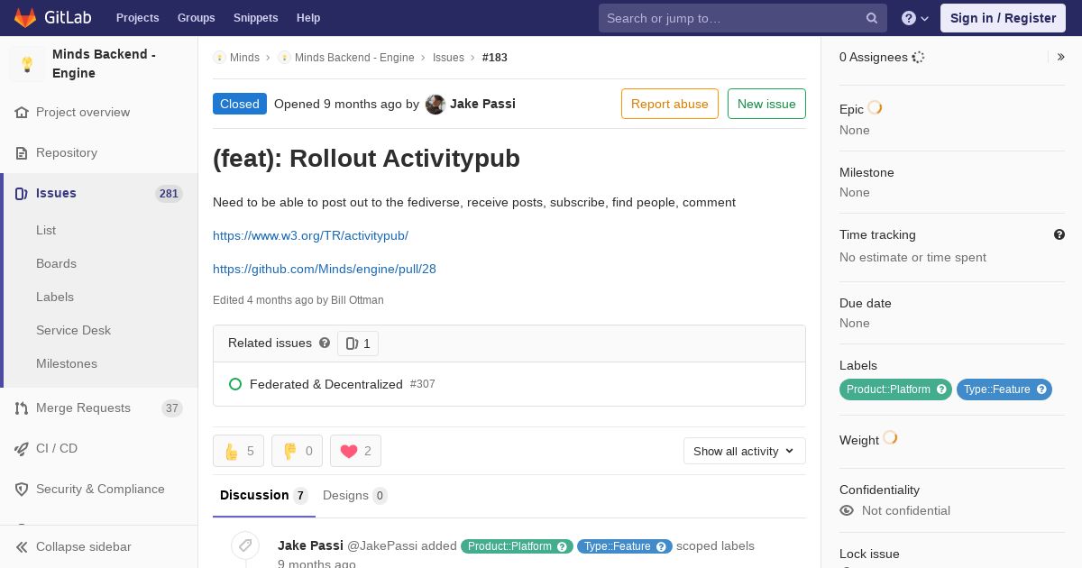Open Service Desk in sidebar

pyautogui.click(x=73, y=330)
